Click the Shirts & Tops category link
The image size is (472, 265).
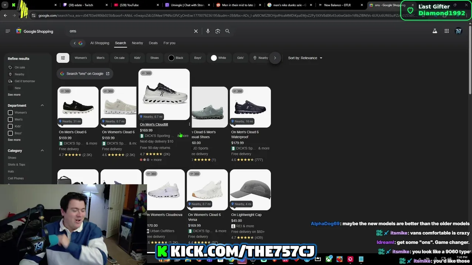[x=17, y=165]
